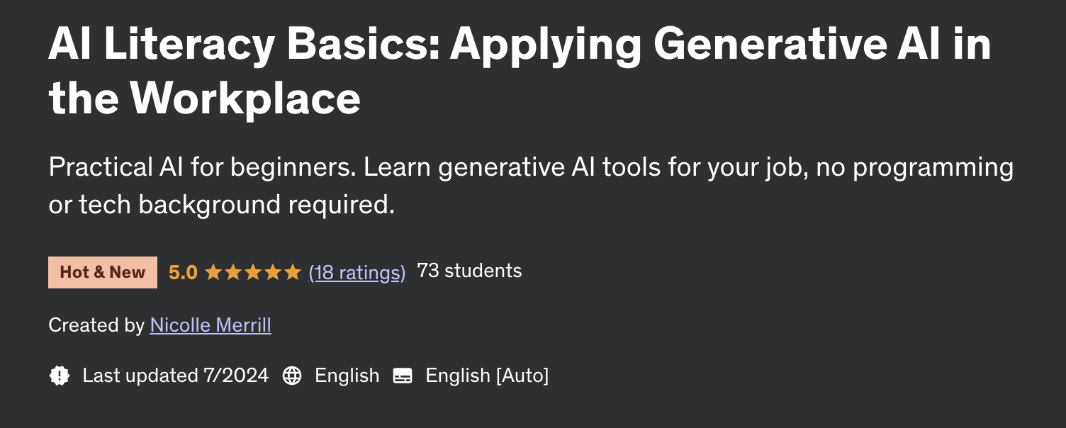1066x428 pixels.
Task: Click the last updated alert badge icon
Action: (x=60, y=376)
